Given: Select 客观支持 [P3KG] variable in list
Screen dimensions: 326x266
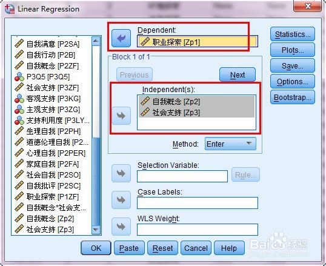Looking at the screenshot, I should pyautogui.click(x=47, y=99).
